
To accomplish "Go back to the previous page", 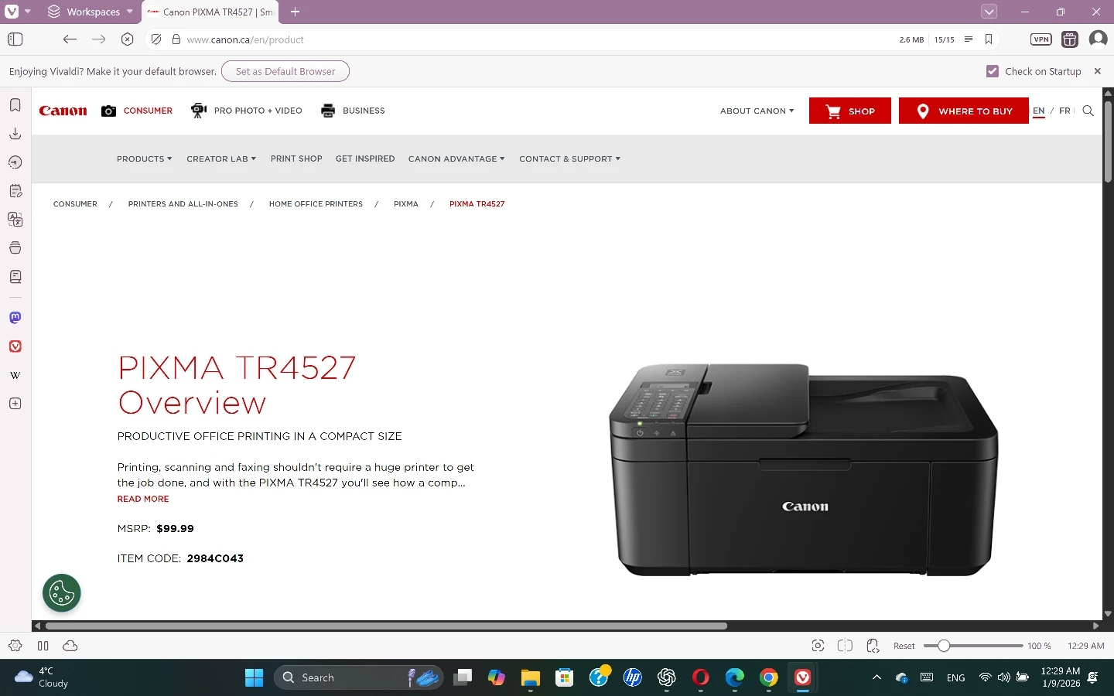I will click(70, 39).
